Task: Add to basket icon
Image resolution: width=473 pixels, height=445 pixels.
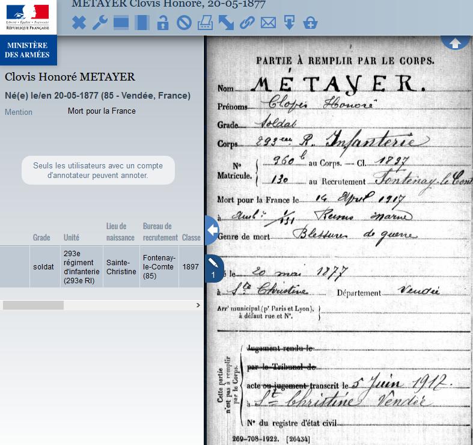Action: (310, 23)
